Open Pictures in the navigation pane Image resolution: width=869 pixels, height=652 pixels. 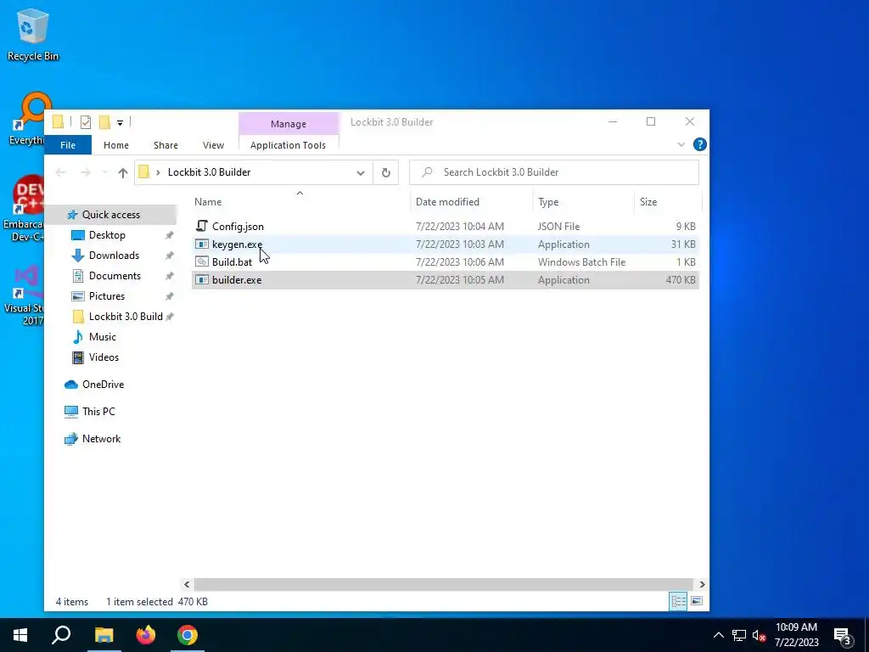(x=107, y=296)
